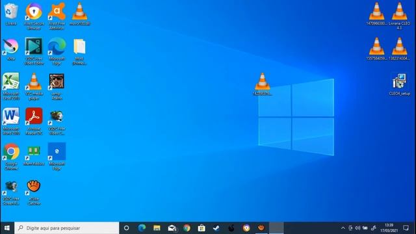Open Google Chrome from the taskbar

tap(187, 228)
